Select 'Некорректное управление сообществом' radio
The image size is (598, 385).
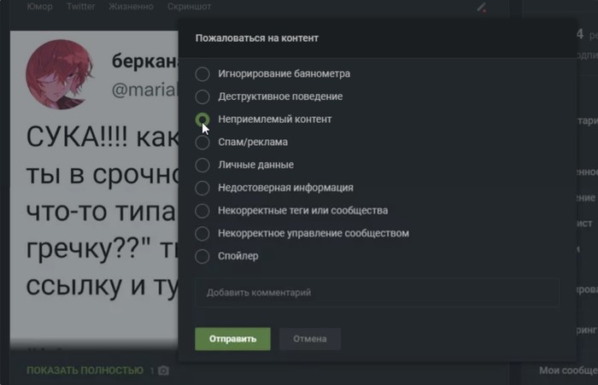click(202, 233)
